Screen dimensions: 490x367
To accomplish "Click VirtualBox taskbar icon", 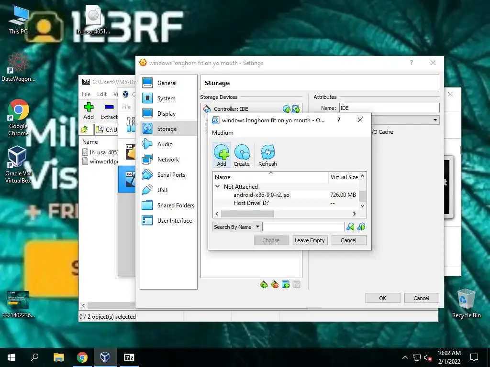I will point(105,357).
